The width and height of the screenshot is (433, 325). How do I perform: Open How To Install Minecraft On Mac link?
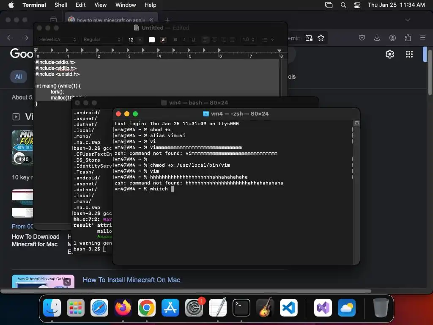(132, 280)
